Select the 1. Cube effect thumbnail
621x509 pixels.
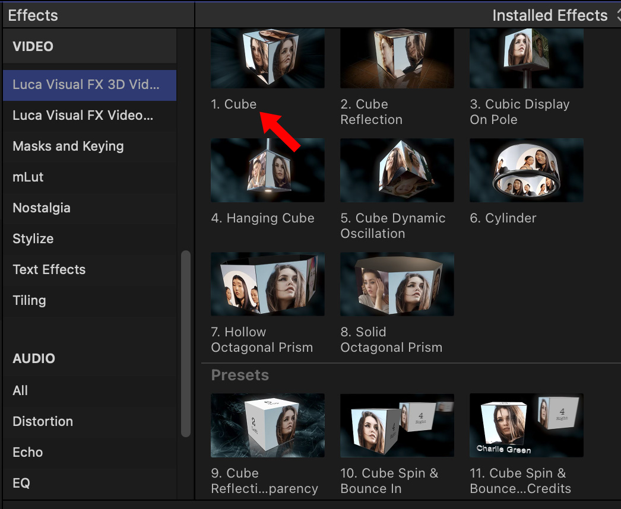(x=267, y=58)
